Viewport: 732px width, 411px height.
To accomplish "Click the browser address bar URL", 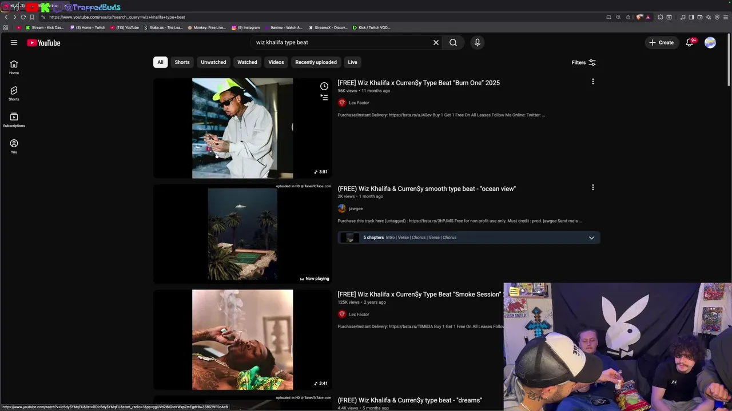I will coord(117,17).
